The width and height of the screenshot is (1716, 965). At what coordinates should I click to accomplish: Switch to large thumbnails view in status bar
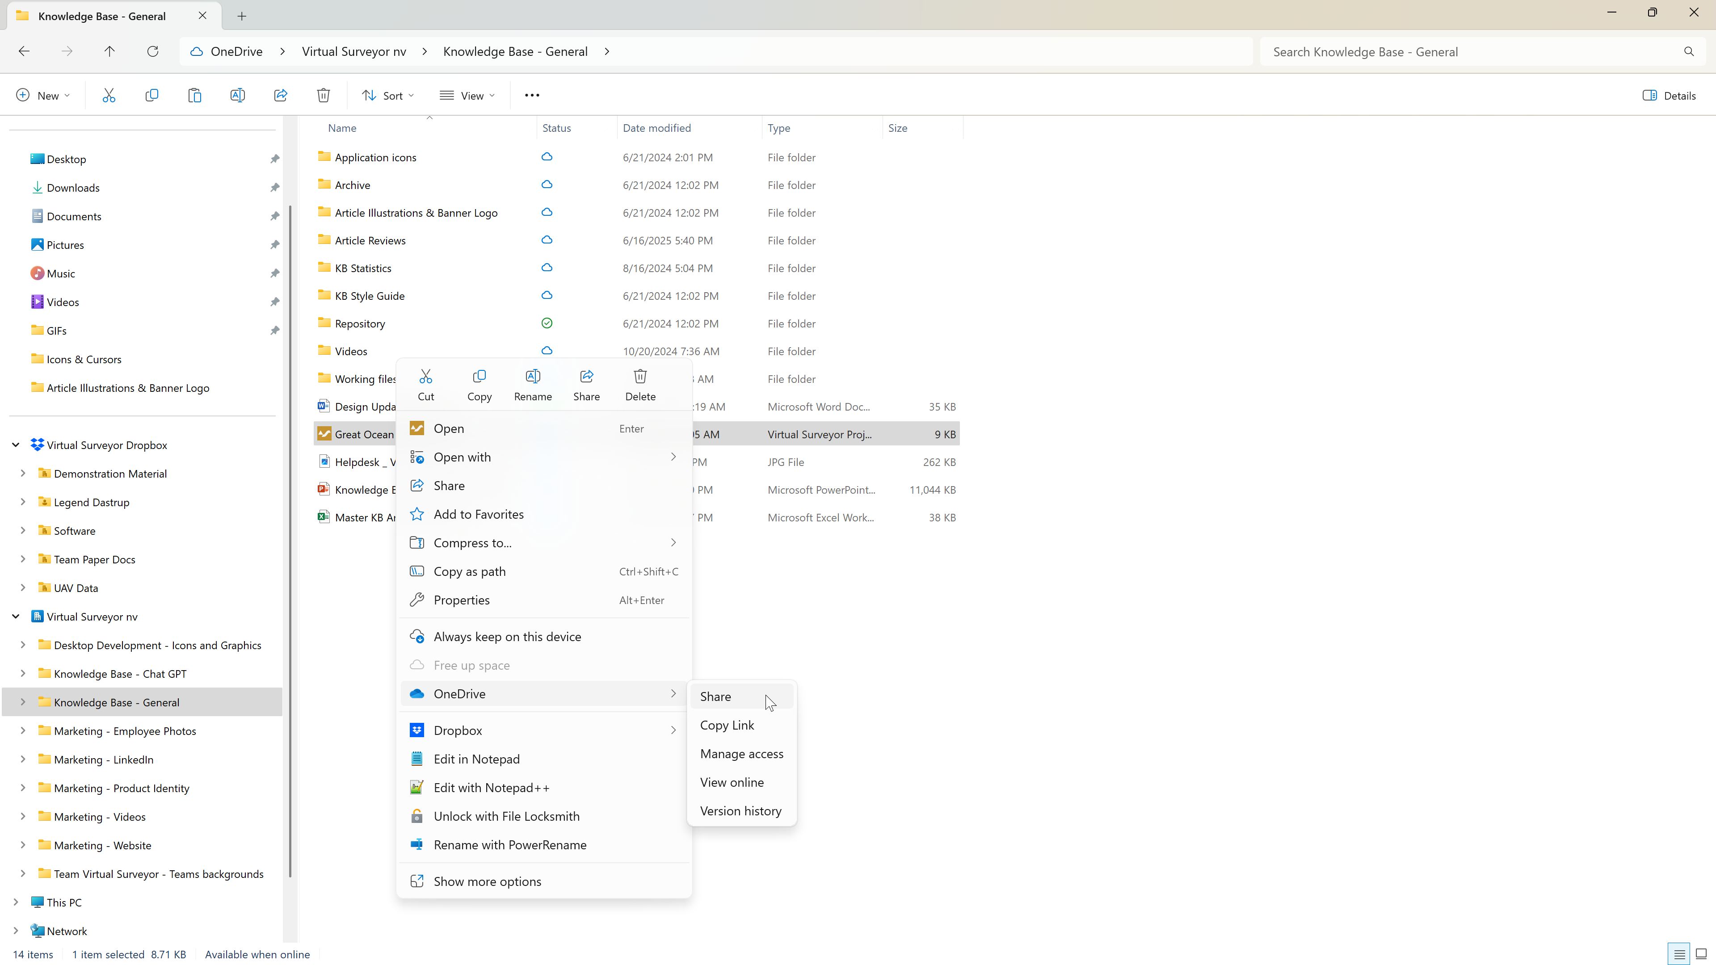coord(1701,954)
